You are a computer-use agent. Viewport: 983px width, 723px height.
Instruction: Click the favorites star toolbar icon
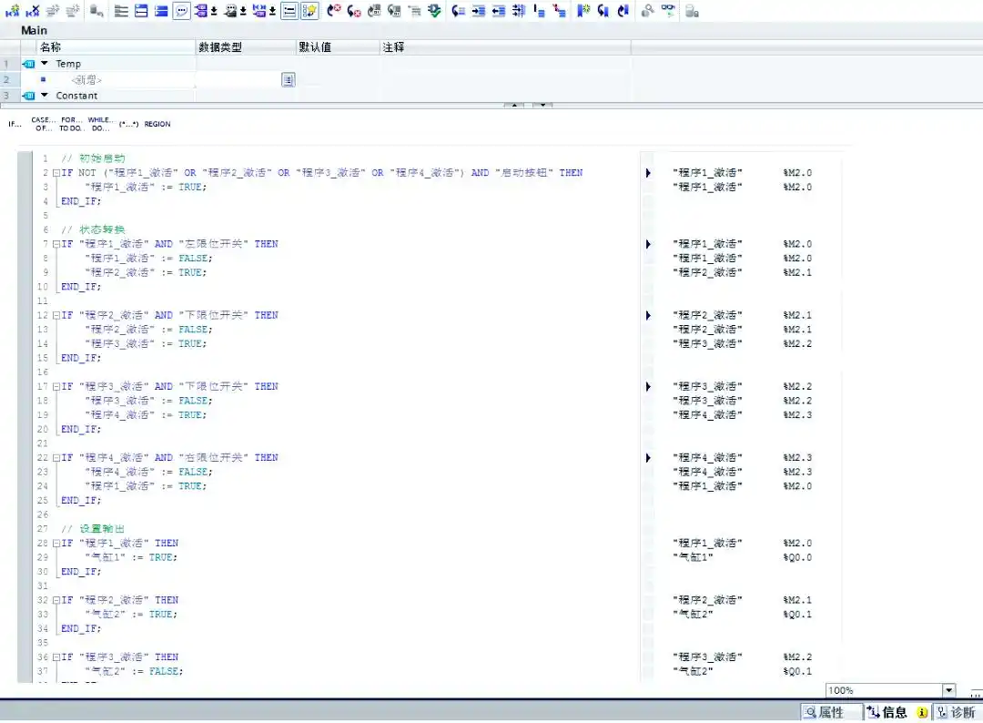coord(309,11)
